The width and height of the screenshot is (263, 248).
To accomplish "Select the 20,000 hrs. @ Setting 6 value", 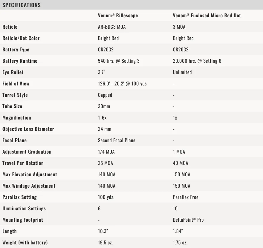I will pos(197,61).
